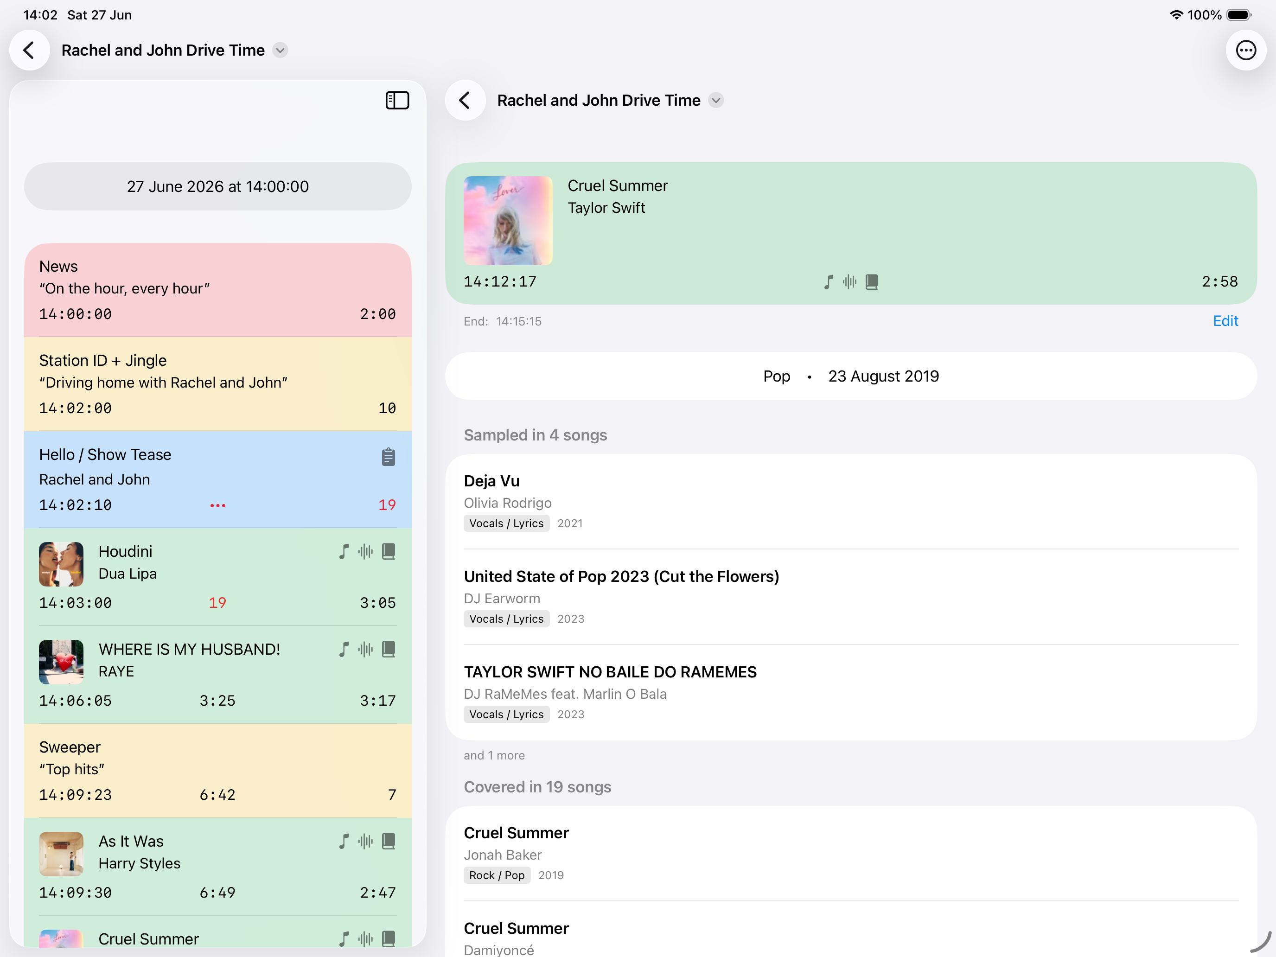Tap "and 1 more" to show all samples
The image size is (1276, 957).
(x=494, y=756)
